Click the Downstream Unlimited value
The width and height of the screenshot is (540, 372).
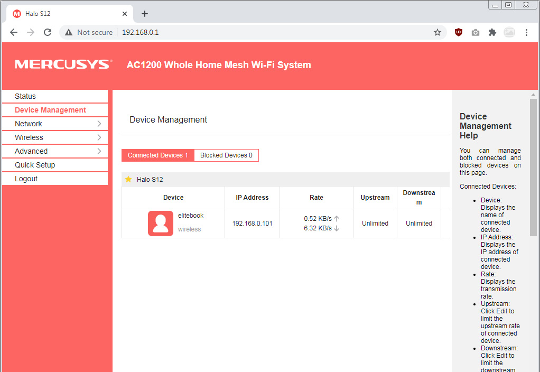coord(419,224)
